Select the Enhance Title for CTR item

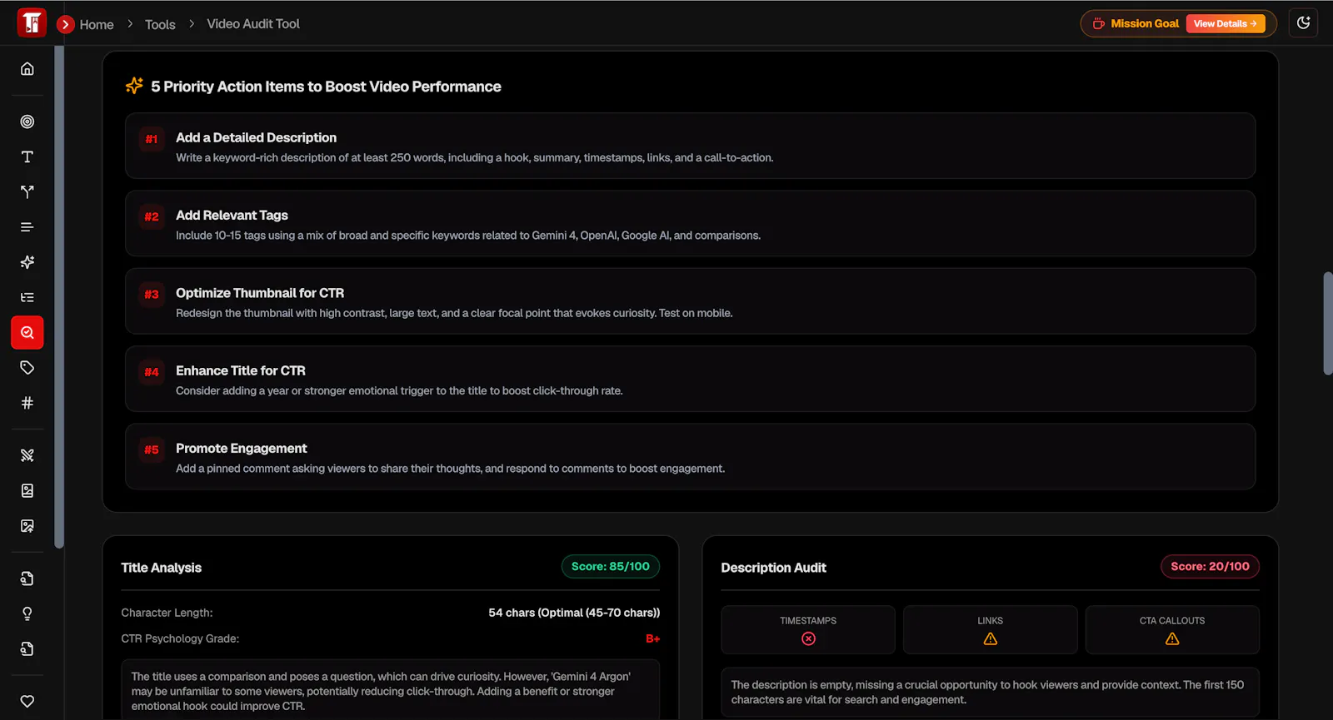click(690, 379)
